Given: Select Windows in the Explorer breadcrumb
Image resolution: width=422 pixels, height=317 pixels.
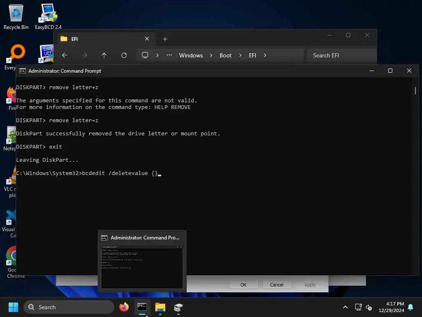Looking at the screenshot, I should coord(191,55).
